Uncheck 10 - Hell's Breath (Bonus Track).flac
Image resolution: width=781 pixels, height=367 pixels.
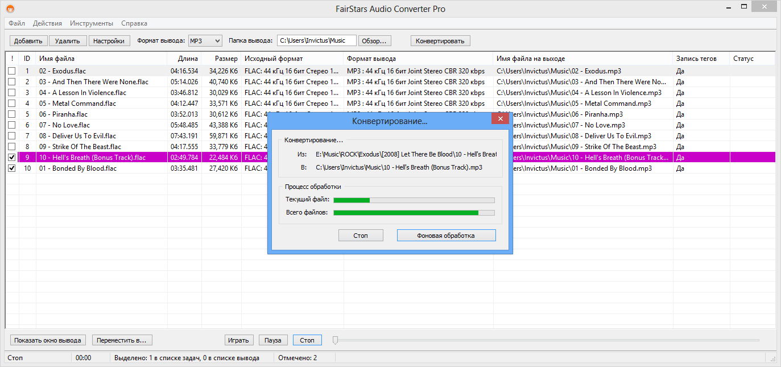pyautogui.click(x=11, y=158)
